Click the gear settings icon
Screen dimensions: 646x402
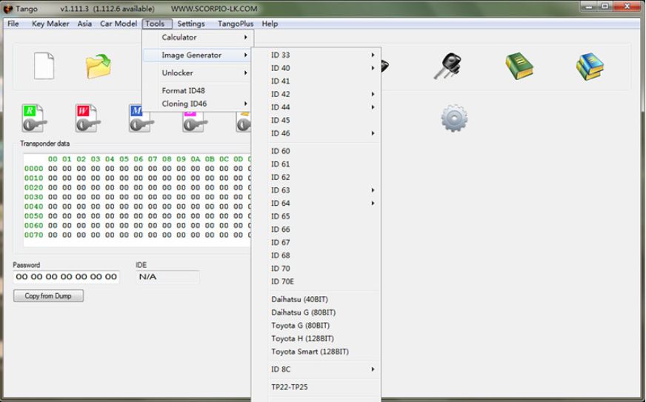(454, 118)
